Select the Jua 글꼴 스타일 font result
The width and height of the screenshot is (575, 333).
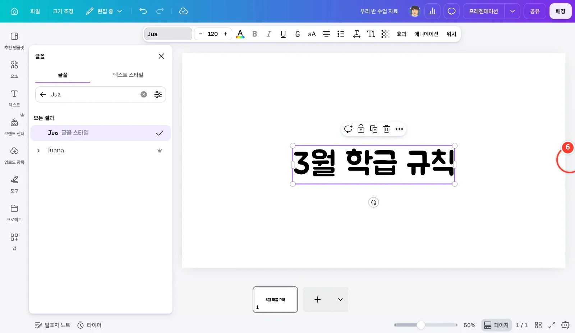(x=101, y=133)
